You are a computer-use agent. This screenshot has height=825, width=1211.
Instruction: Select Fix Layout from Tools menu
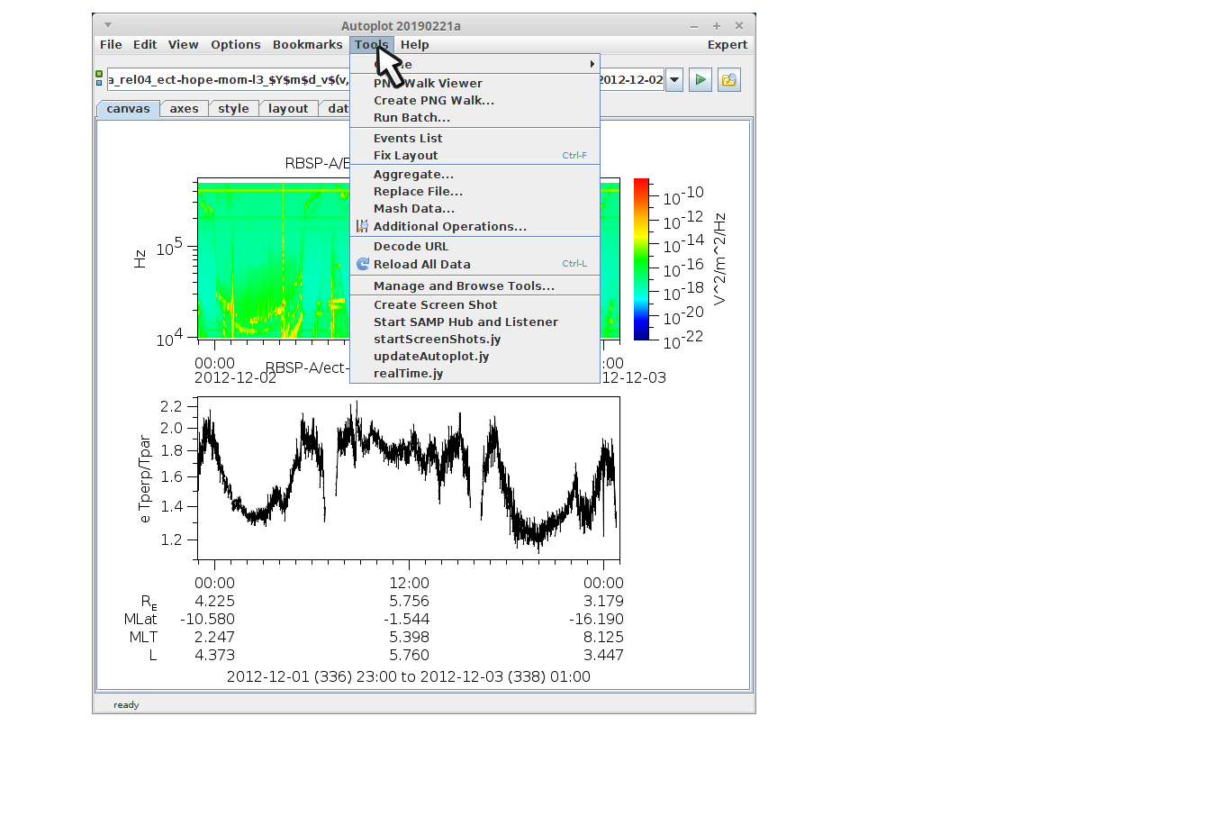(x=405, y=156)
